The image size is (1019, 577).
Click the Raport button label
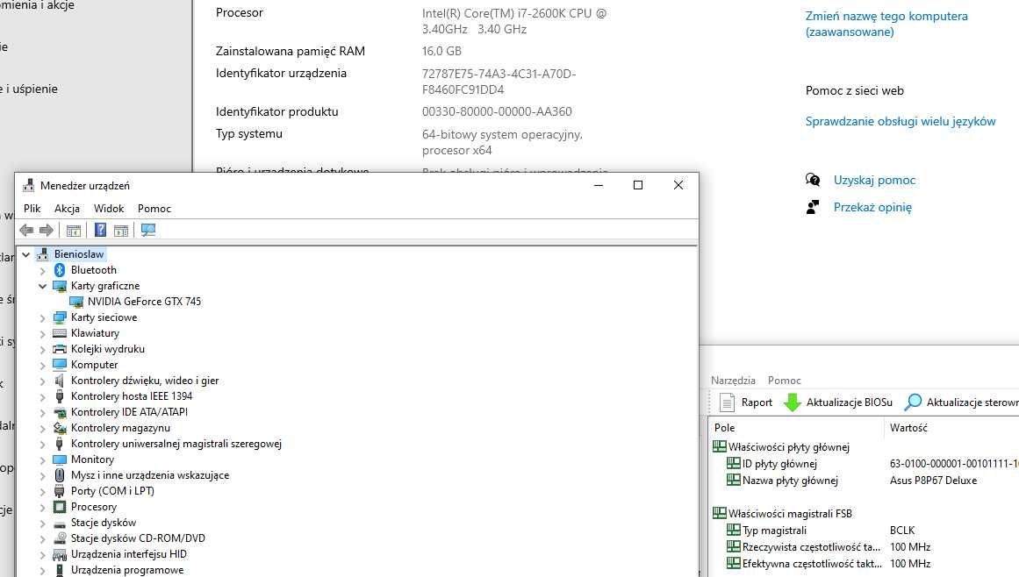coord(757,402)
